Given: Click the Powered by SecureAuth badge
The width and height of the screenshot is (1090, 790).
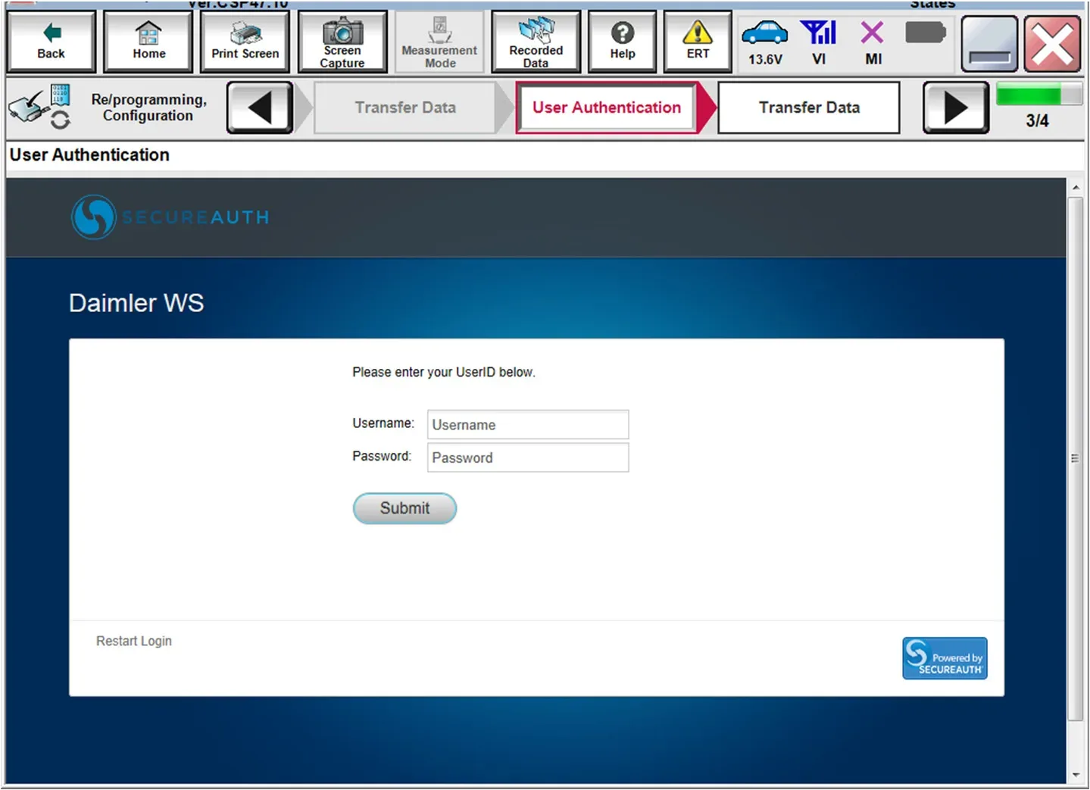Looking at the screenshot, I should 945,658.
